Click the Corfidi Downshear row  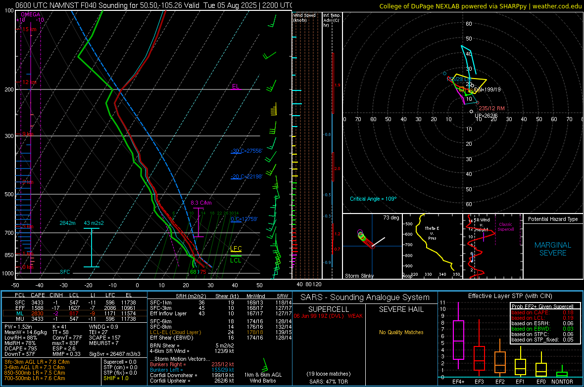click(192, 375)
